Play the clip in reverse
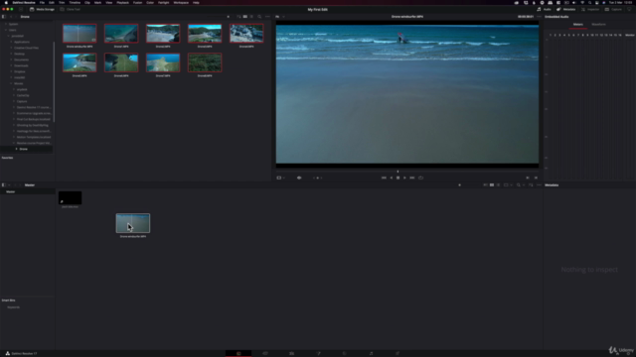 (x=391, y=178)
